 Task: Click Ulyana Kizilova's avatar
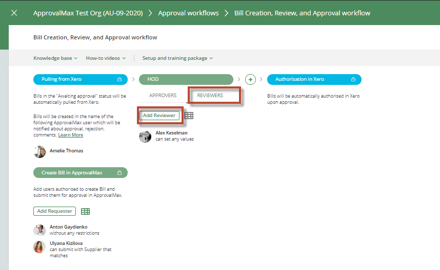(39, 247)
